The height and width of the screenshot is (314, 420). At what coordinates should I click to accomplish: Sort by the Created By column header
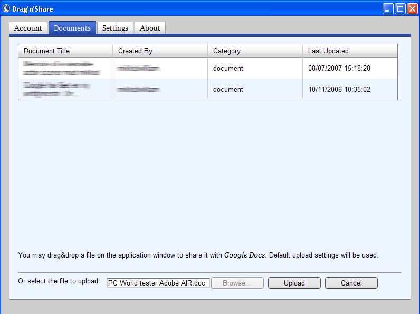coord(160,51)
